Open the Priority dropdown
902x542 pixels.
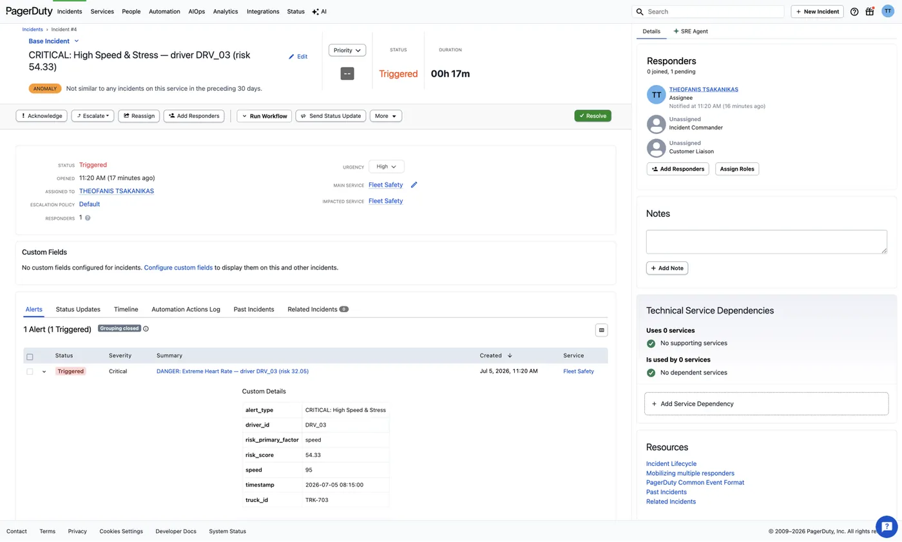347,50
